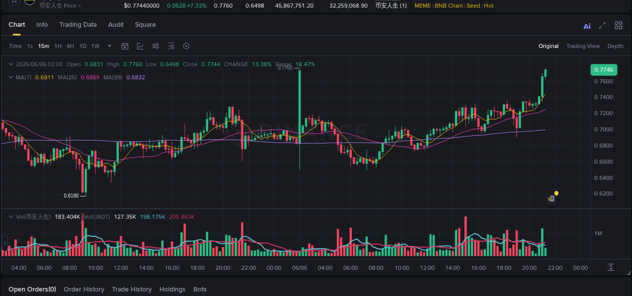Image resolution: width=632 pixels, height=296 pixels.
Task: Expand the more time intervals dropdown
Action: [x=110, y=46]
